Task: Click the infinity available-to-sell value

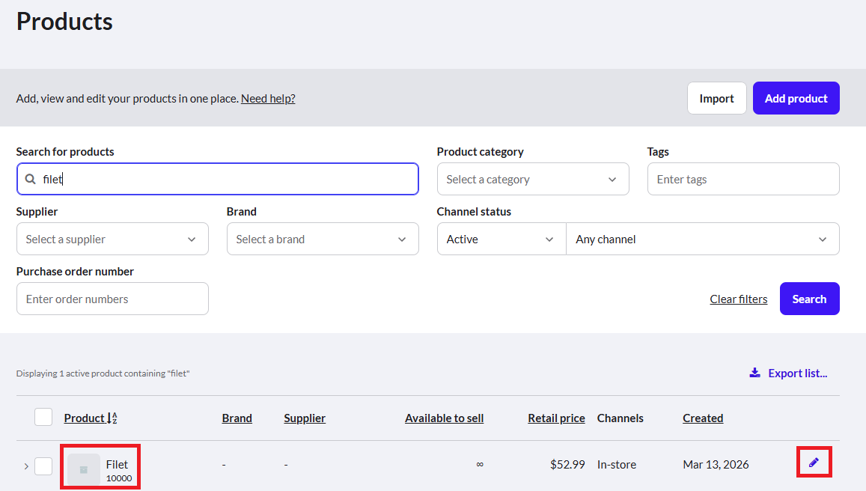Action: [480, 465]
